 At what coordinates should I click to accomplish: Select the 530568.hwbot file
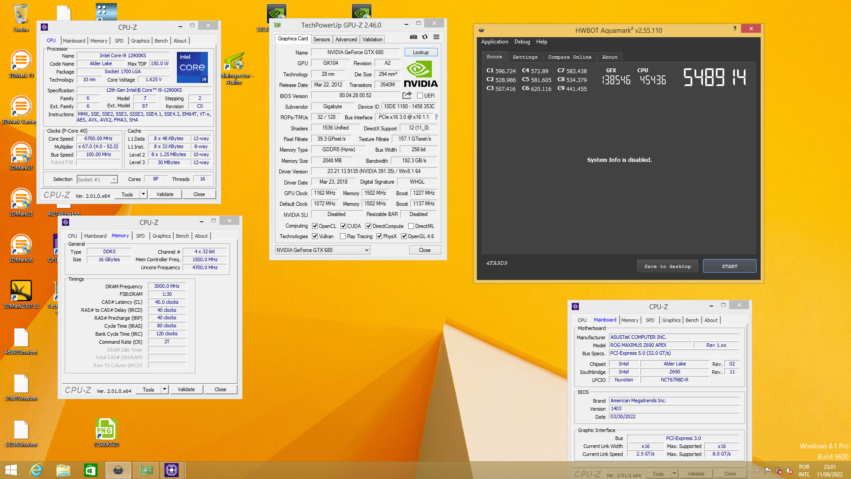coord(21,433)
